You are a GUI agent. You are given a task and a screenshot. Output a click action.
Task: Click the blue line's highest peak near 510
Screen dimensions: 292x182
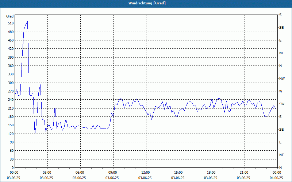pos(27,21)
